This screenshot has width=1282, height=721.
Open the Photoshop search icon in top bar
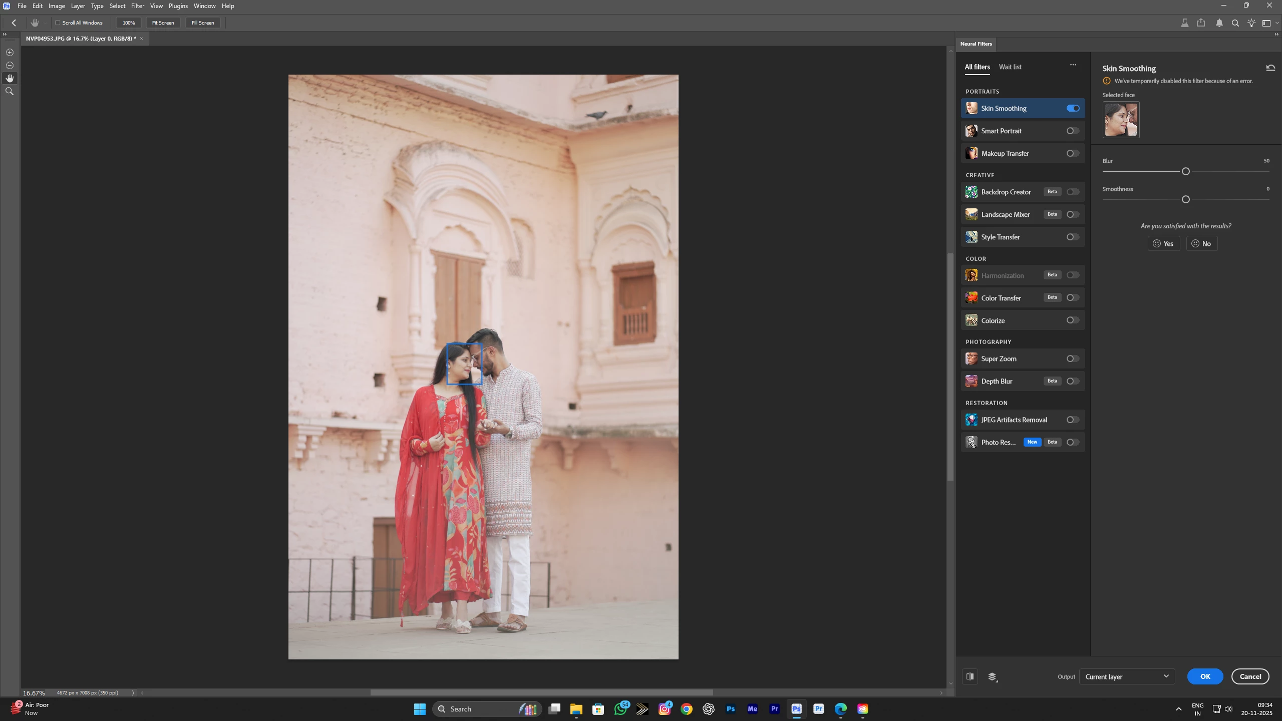[x=1235, y=23]
